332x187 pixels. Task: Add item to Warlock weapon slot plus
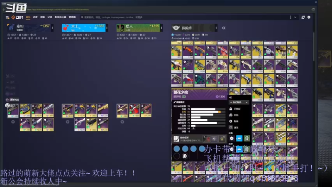click(x=68, y=122)
